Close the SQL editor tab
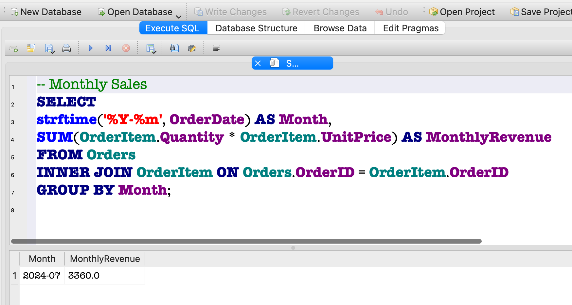 [x=258, y=63]
